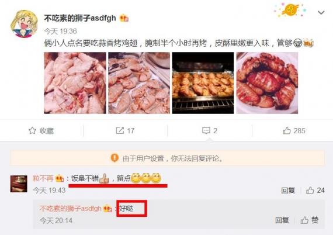Open the marinated wings on tray photo

point(139,83)
